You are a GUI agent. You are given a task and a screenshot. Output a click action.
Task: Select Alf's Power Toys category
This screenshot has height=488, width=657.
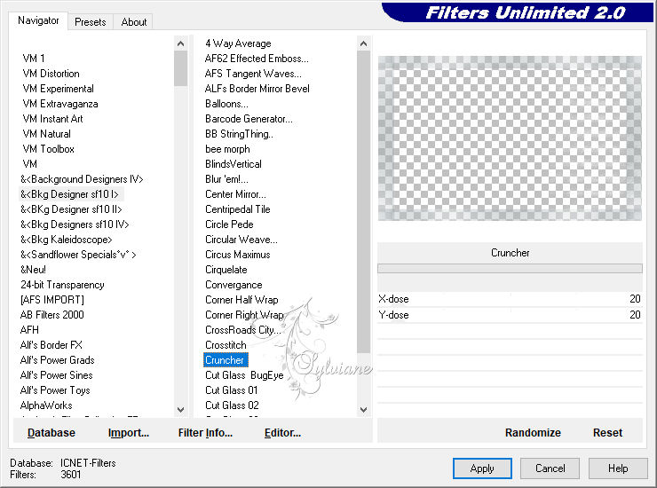(x=55, y=390)
